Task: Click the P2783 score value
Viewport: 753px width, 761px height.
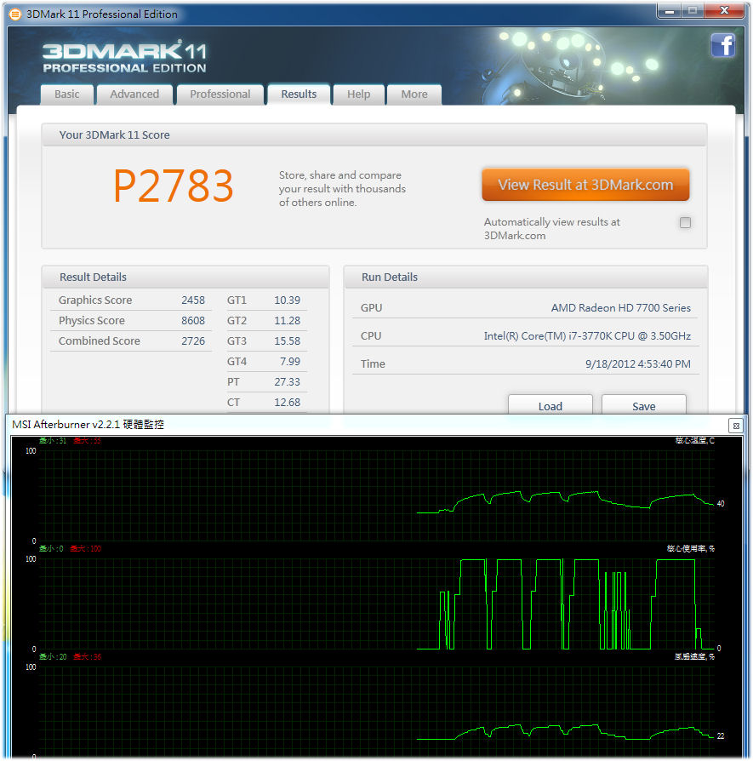Action: click(174, 186)
